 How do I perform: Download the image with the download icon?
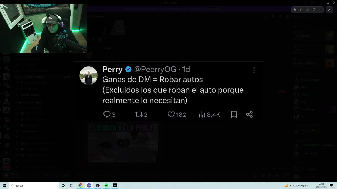tap(308, 10)
